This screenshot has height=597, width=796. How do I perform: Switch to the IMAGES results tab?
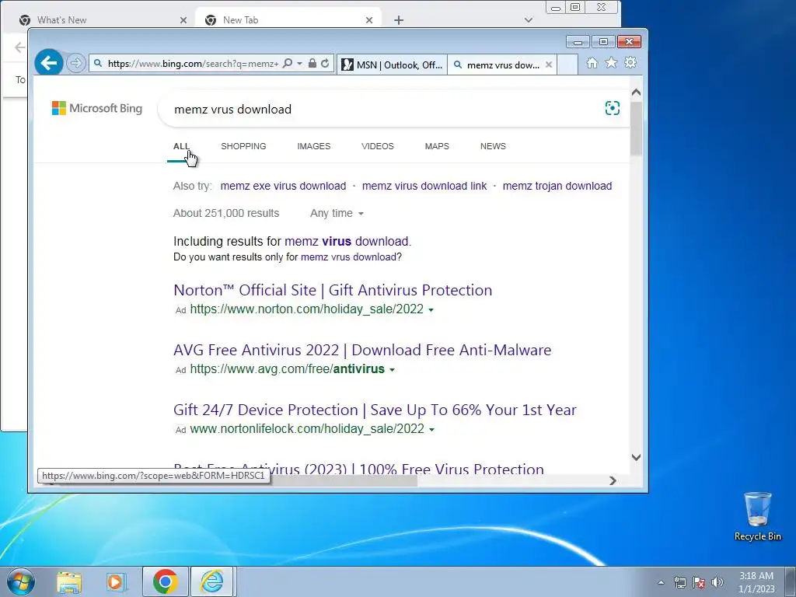click(314, 146)
